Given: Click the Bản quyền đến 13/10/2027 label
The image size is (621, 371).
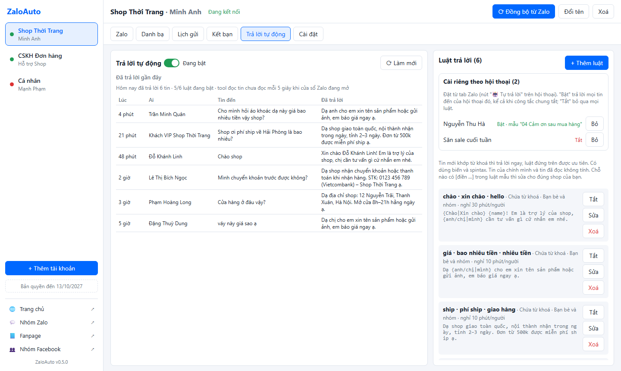Looking at the screenshot, I should 51,286.
